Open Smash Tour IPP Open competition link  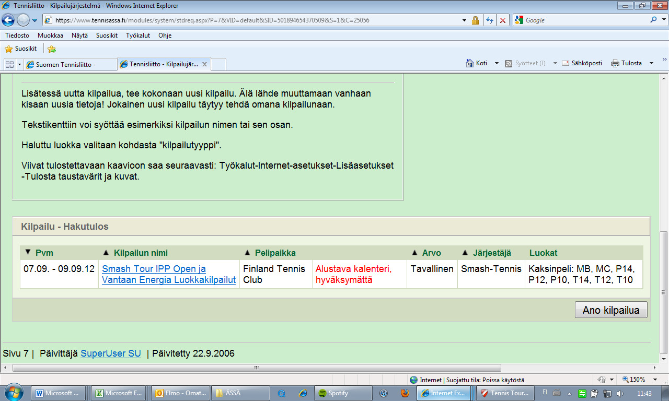169,274
